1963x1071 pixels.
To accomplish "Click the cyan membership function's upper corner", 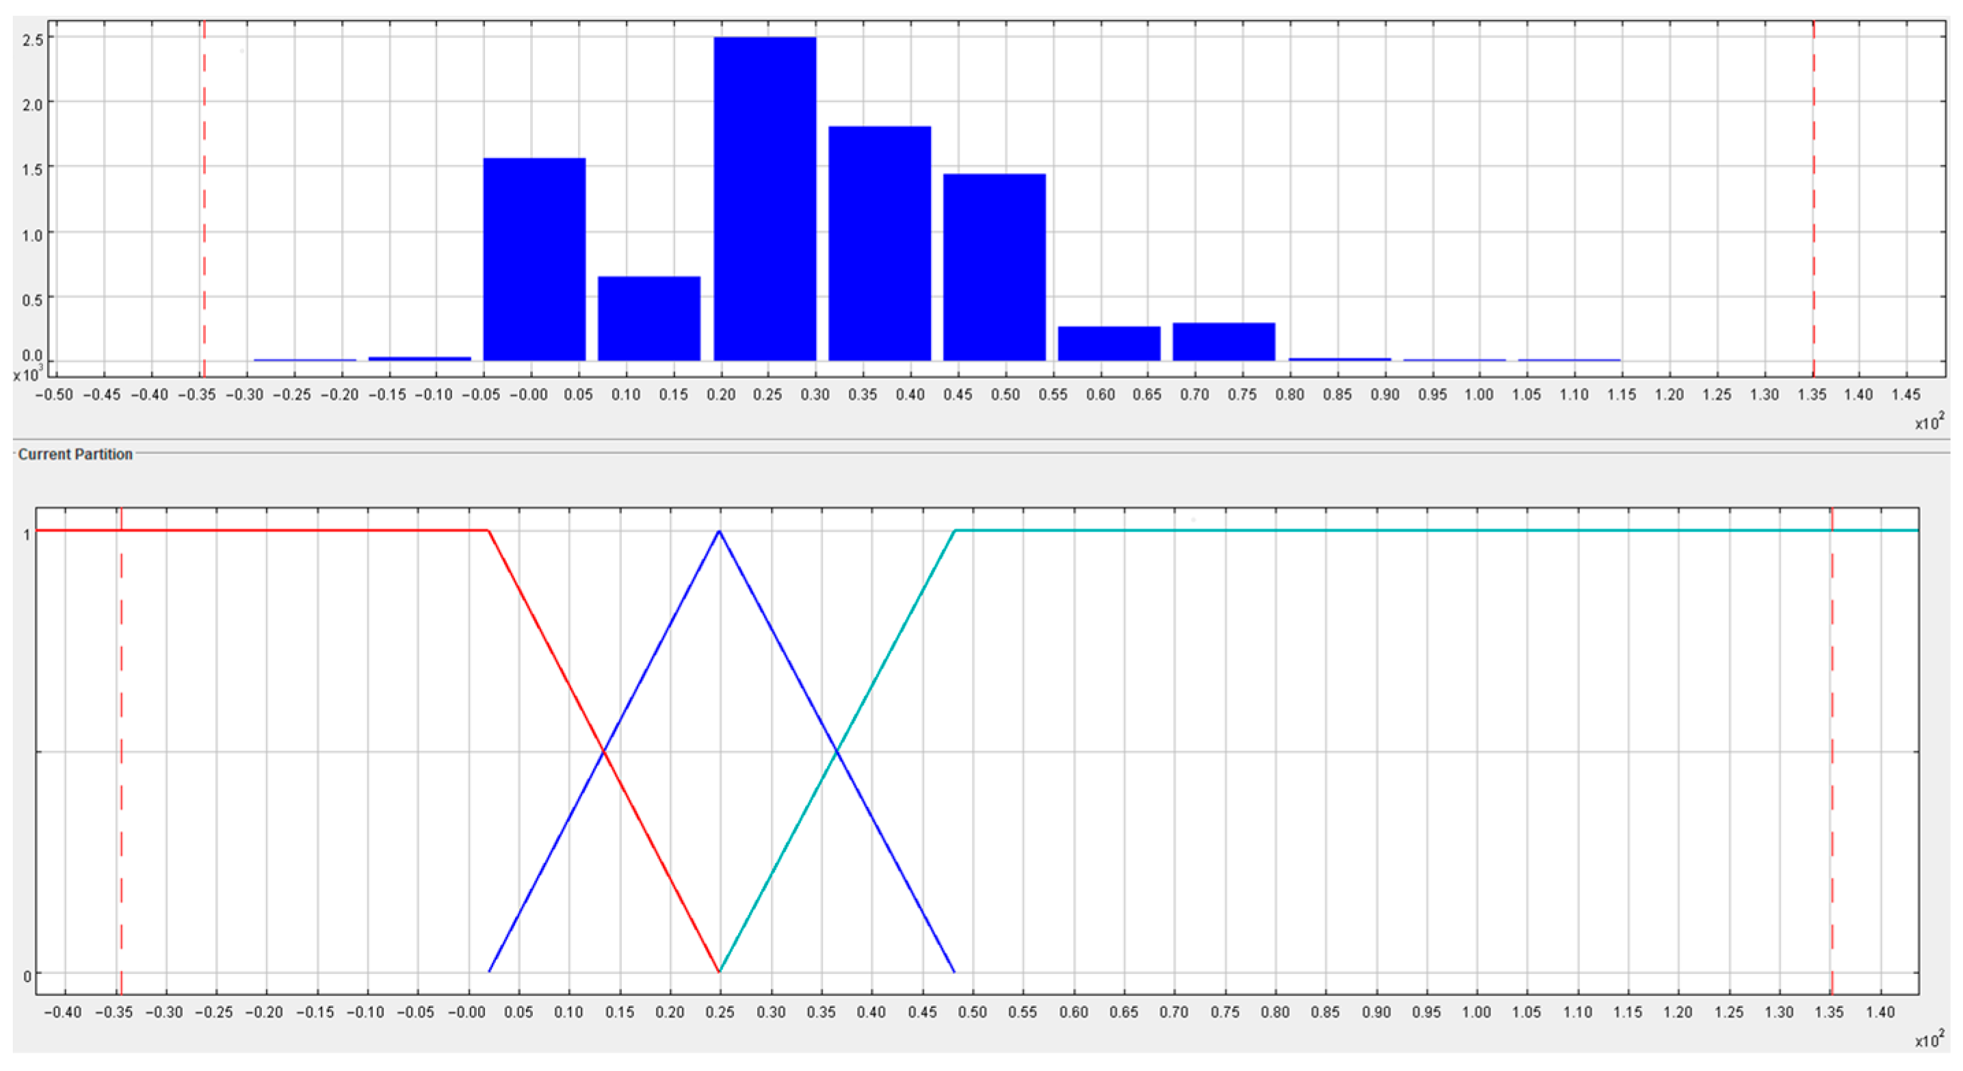I will click(x=955, y=530).
